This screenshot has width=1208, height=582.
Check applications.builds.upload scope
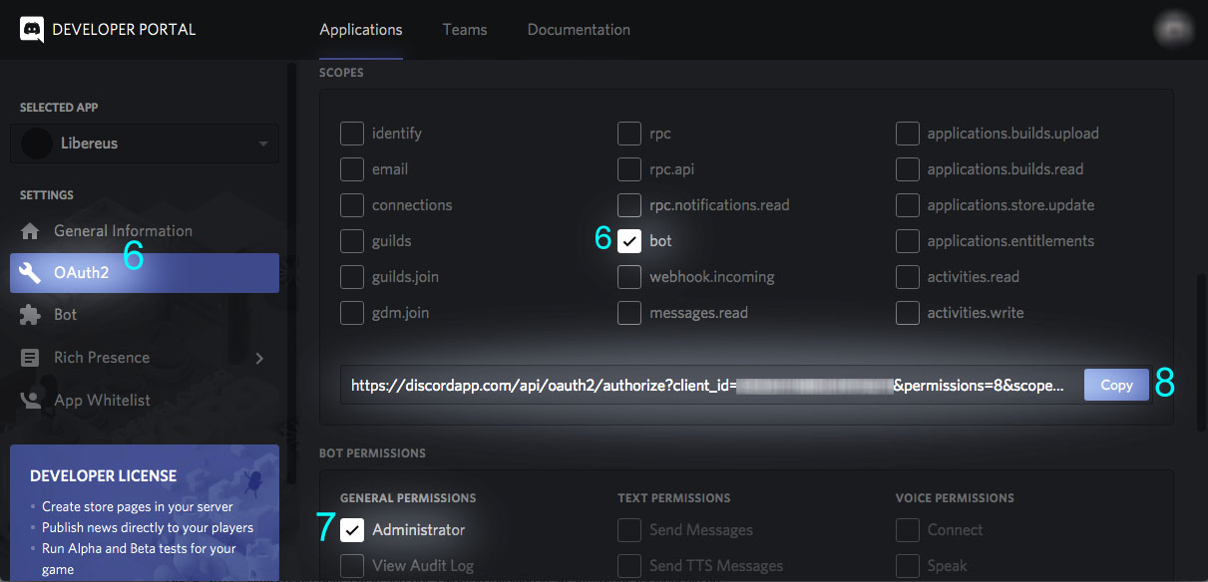pos(907,134)
